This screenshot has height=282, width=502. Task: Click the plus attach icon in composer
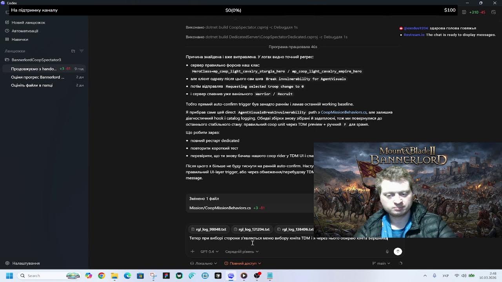pos(192,251)
